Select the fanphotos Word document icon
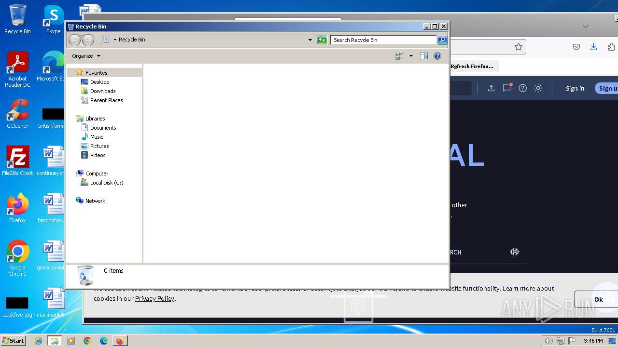 [x=52, y=208]
